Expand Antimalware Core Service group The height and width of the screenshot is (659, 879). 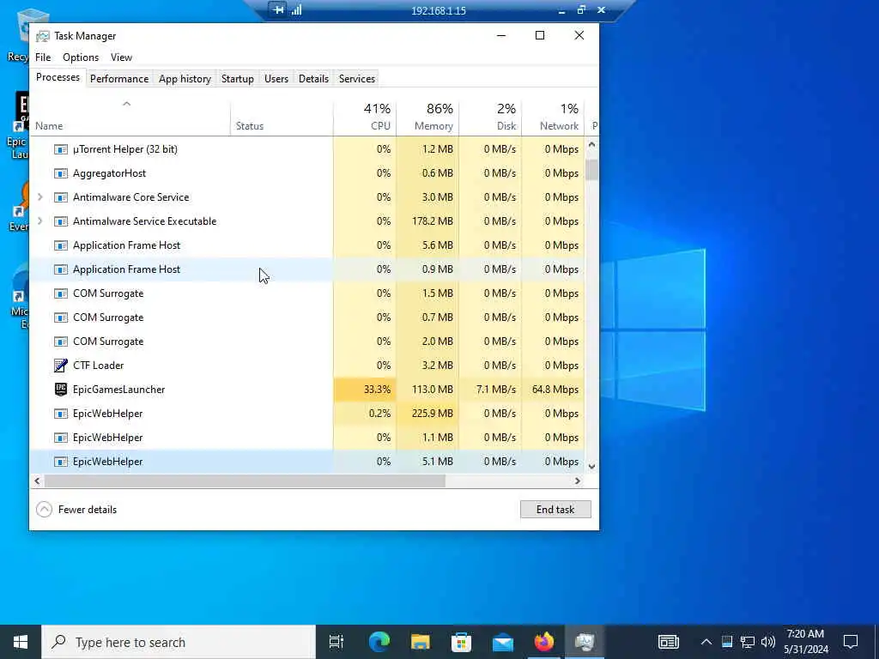[39, 197]
